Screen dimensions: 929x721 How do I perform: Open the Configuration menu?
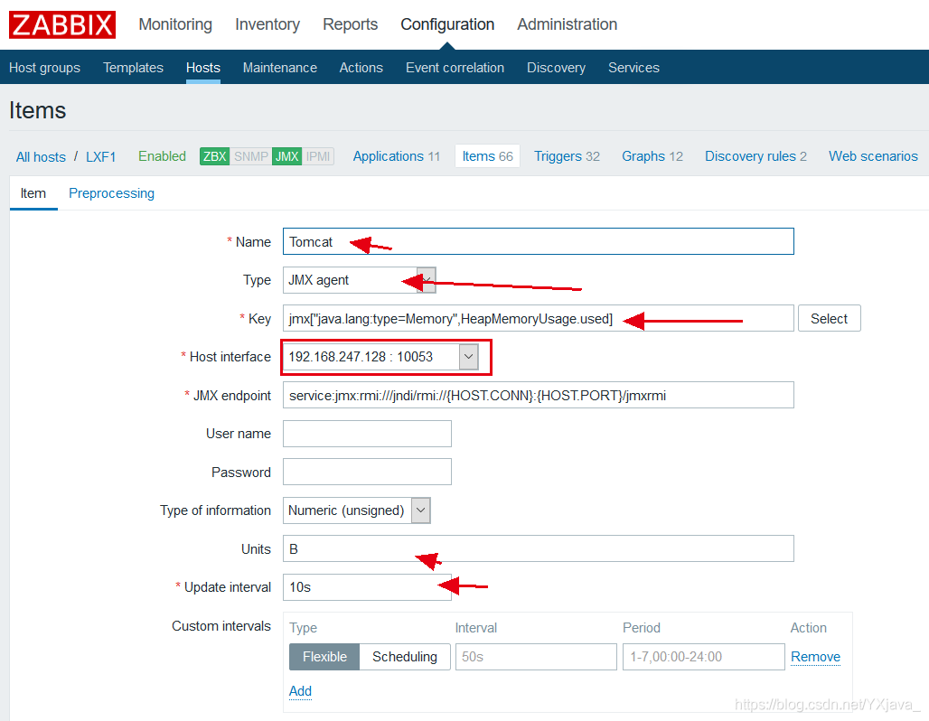(447, 24)
